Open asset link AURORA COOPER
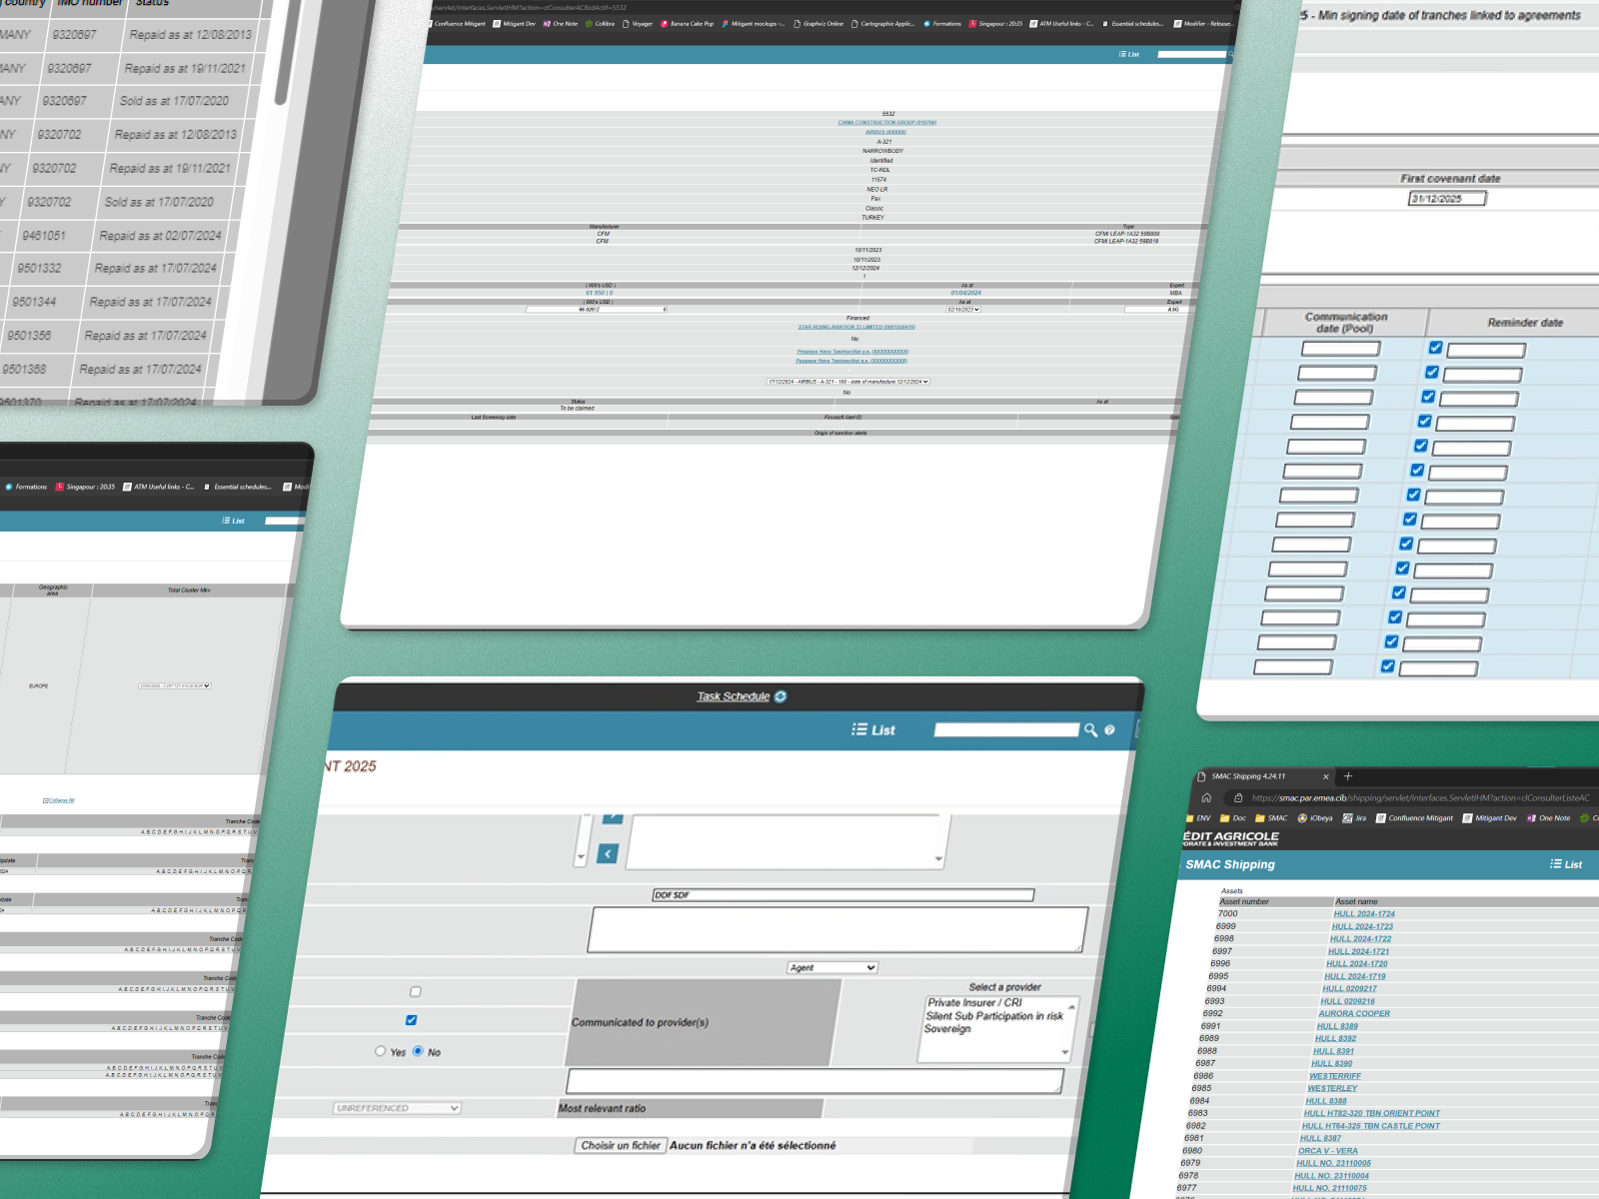The width and height of the screenshot is (1599, 1199). 1354,1013
